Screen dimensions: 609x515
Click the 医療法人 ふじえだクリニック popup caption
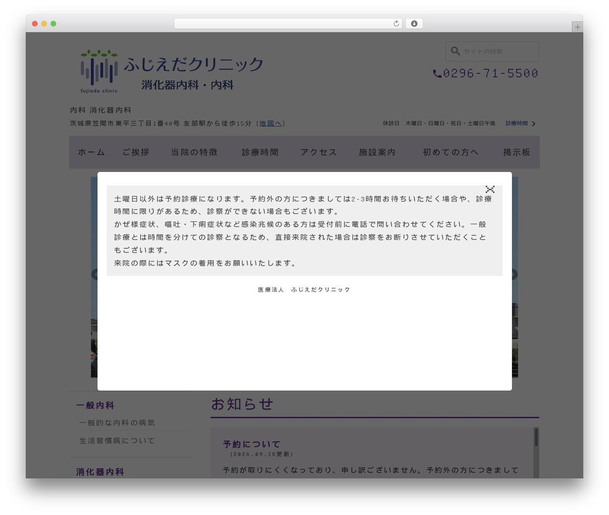click(304, 290)
